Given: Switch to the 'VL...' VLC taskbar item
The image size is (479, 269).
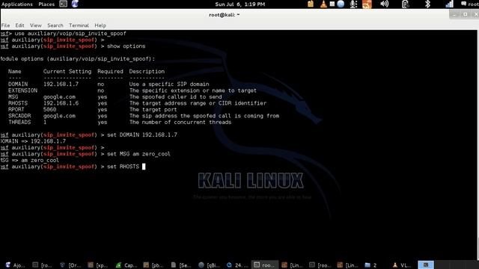Looking at the screenshot, I should (402, 265).
